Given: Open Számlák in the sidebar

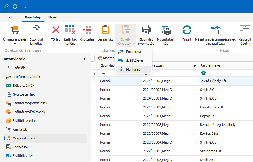Looking at the screenshot, I should [x=19, y=68].
